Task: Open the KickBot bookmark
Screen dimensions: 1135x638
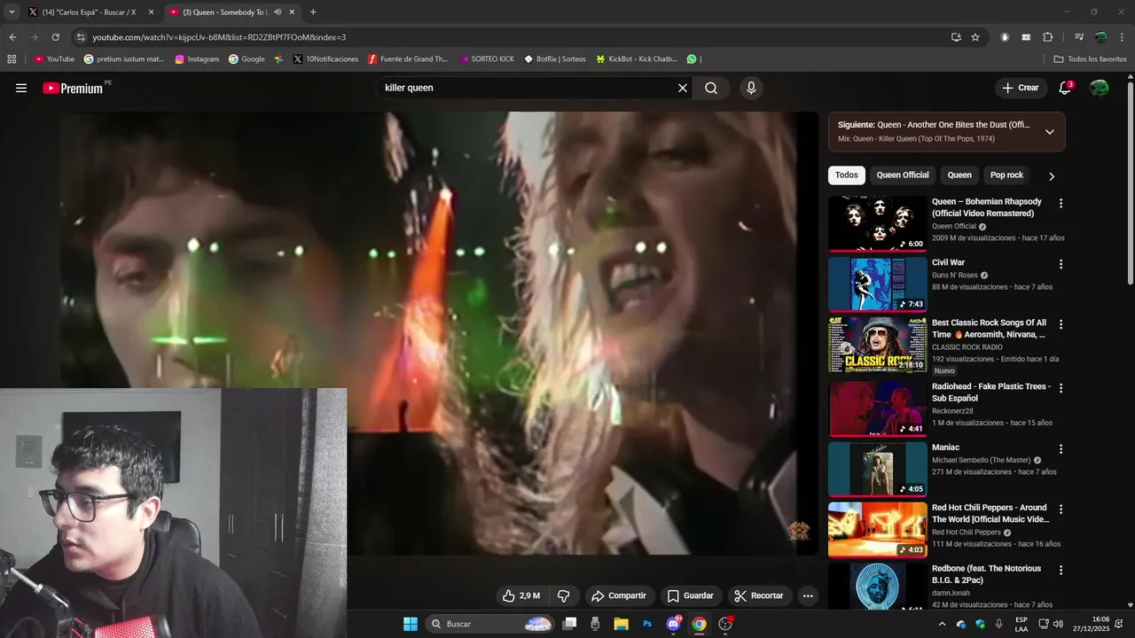Action: pos(637,59)
